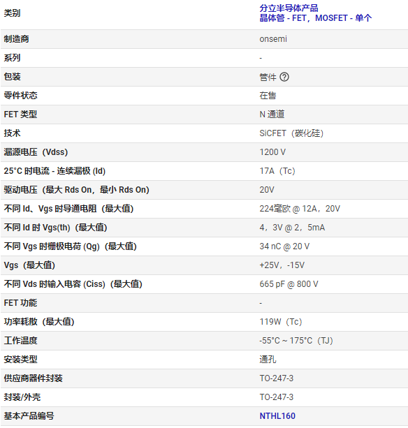Click TO-247-3 in the 封装/外壳 row
408x428 pixels.
[277, 397]
